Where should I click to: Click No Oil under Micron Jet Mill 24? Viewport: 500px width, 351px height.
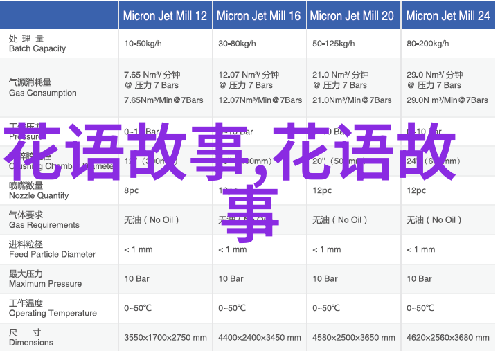(434, 220)
